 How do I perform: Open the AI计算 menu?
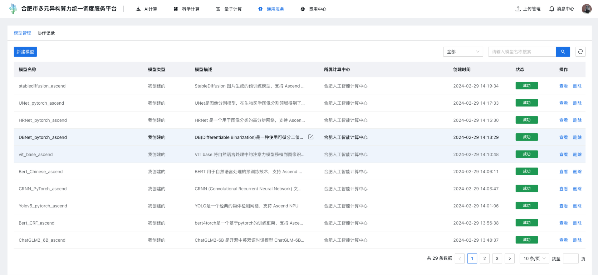point(147,9)
